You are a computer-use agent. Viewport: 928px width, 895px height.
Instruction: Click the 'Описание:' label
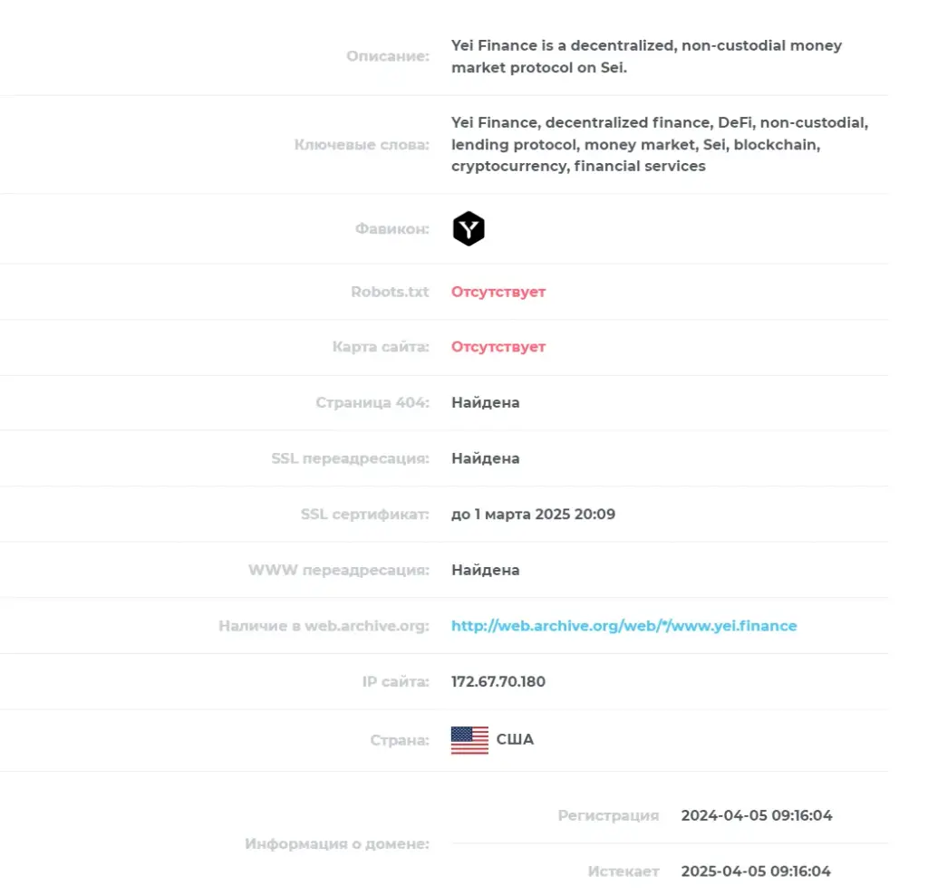pos(388,56)
